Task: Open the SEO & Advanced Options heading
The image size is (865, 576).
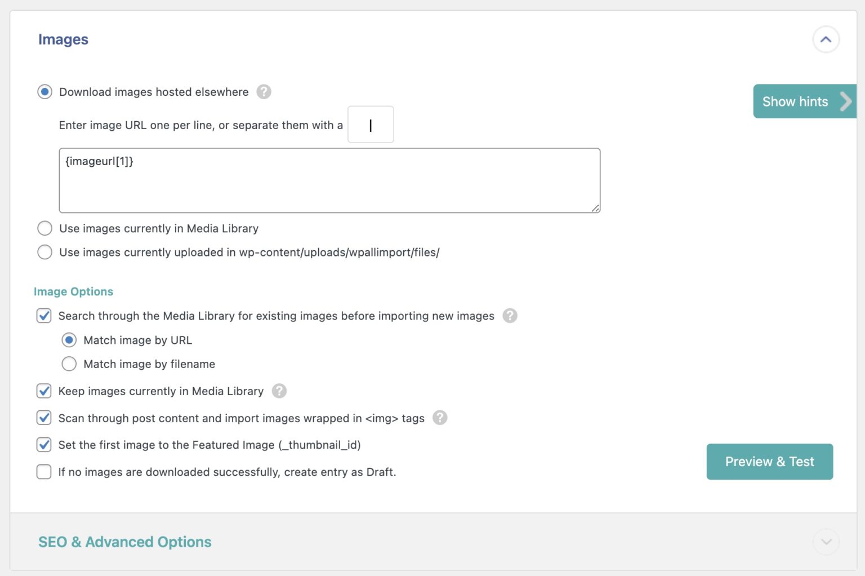Action: (x=124, y=542)
